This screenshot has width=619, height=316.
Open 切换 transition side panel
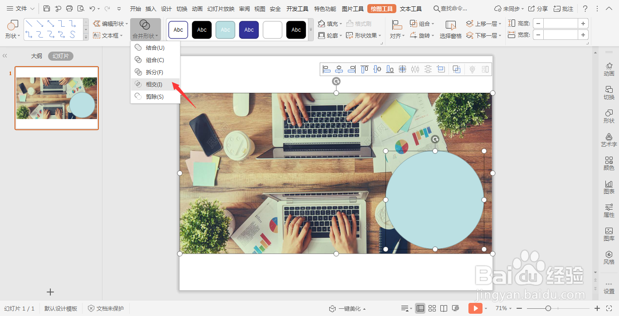click(x=609, y=93)
